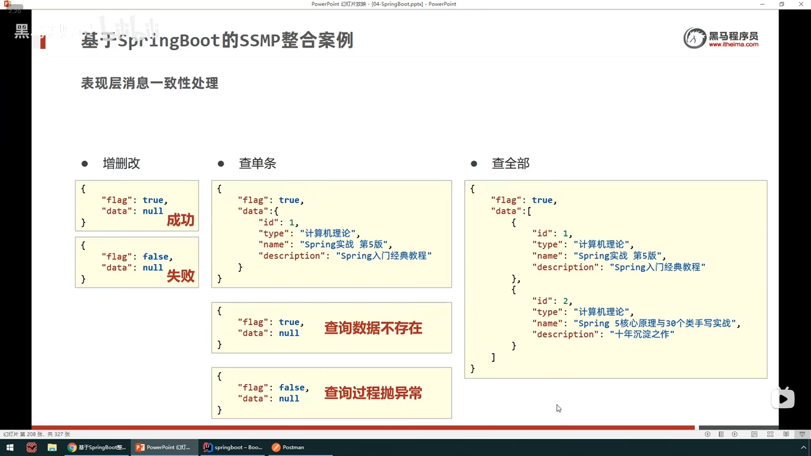The image size is (811, 456).
Task: Select the Slide Show view icon
Action: pyautogui.click(x=802, y=434)
